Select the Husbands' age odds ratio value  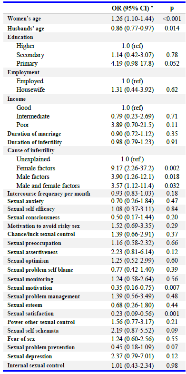pos(133,29)
